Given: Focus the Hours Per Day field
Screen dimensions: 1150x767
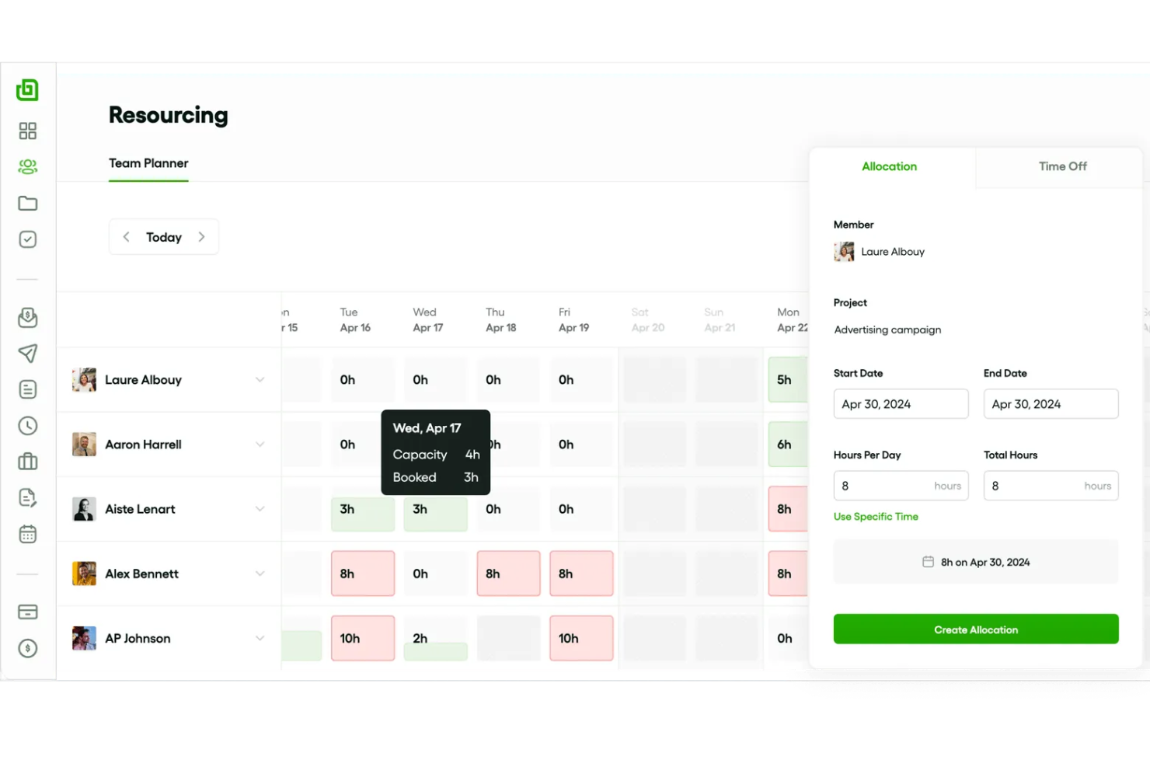Looking at the screenshot, I should (901, 486).
